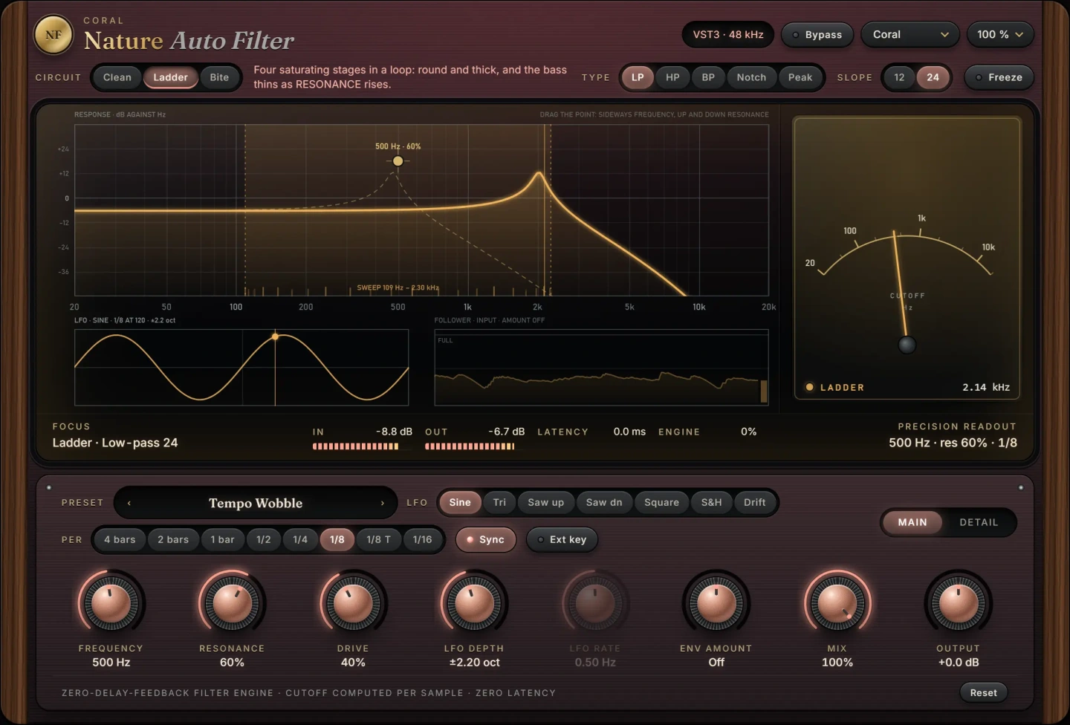Click the VST3 · 48 kHz indicator

(x=728, y=35)
